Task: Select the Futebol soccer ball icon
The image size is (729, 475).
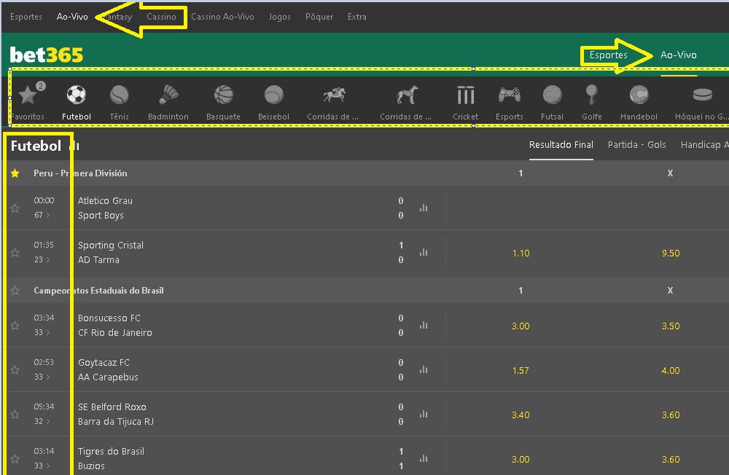Action: click(x=77, y=95)
